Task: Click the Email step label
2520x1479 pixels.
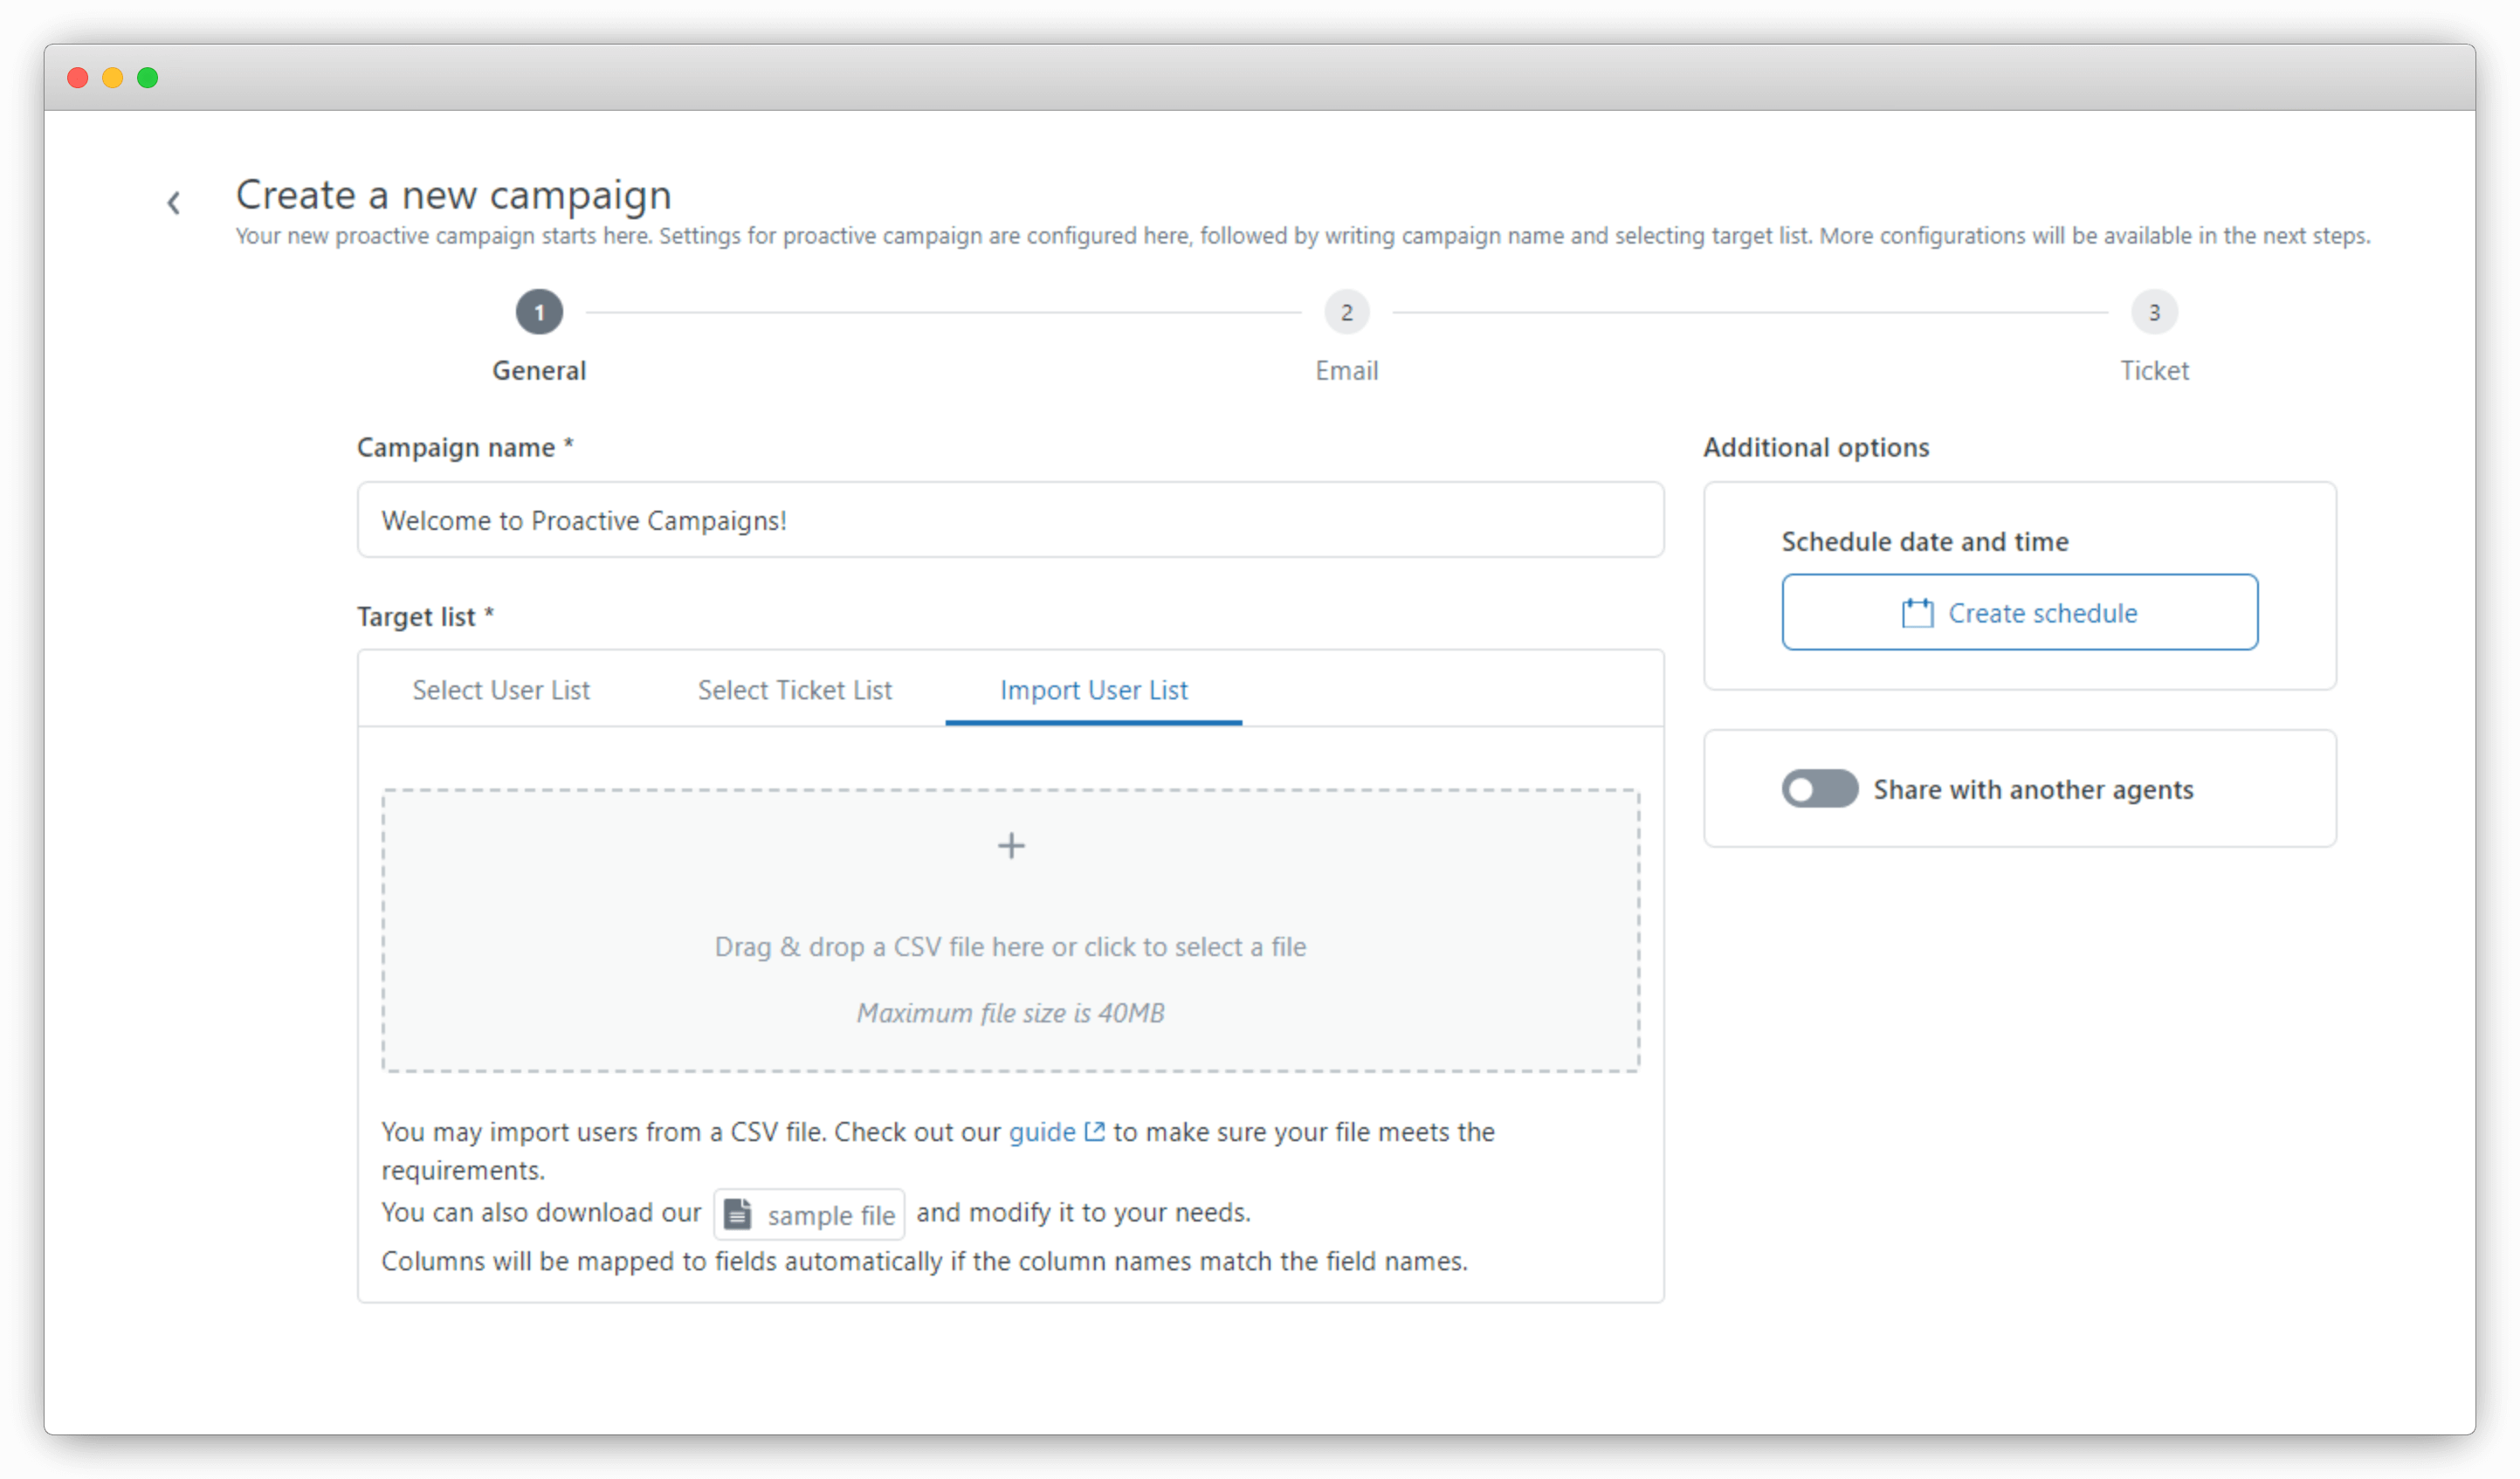Action: point(1347,370)
